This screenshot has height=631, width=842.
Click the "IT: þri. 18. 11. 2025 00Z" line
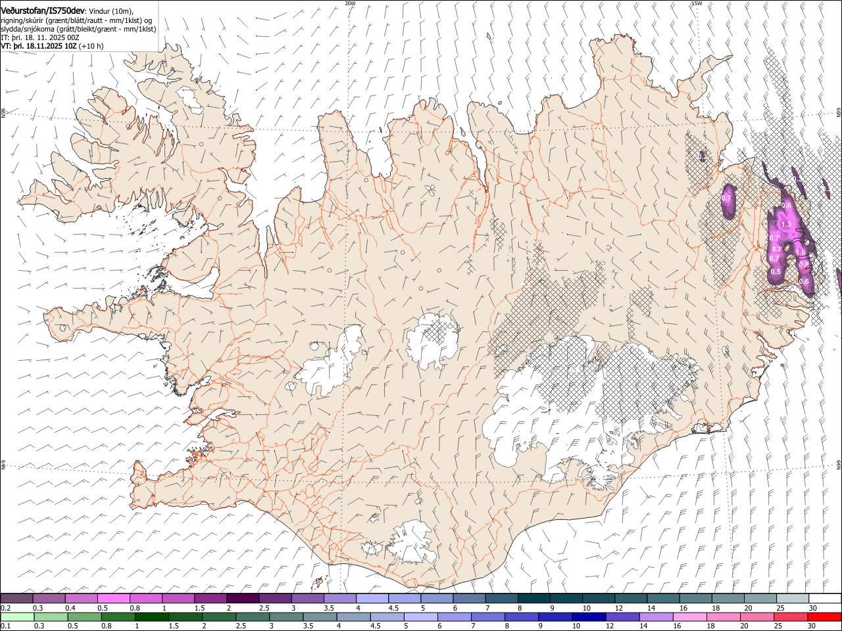40,37
